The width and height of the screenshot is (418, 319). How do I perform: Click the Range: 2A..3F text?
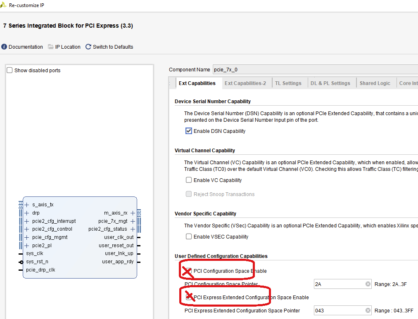point(391,284)
